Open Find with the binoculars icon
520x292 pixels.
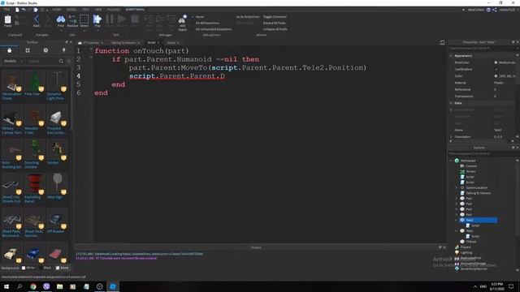pos(60,19)
